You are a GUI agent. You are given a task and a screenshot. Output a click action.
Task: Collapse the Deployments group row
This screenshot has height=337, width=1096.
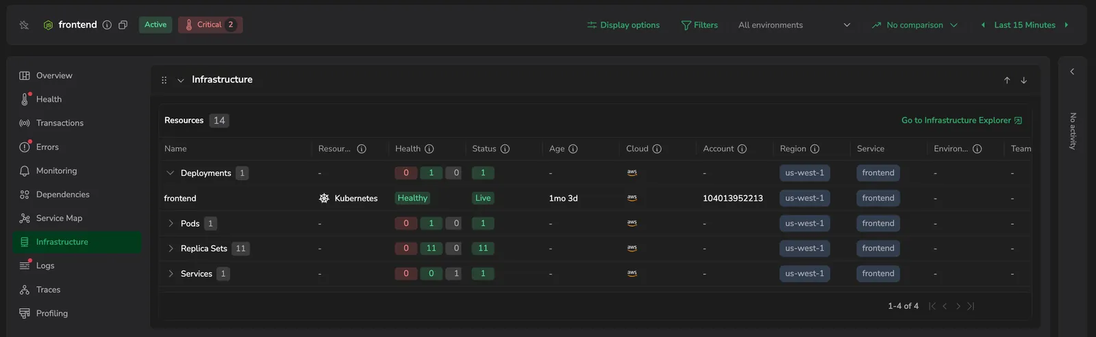[171, 173]
